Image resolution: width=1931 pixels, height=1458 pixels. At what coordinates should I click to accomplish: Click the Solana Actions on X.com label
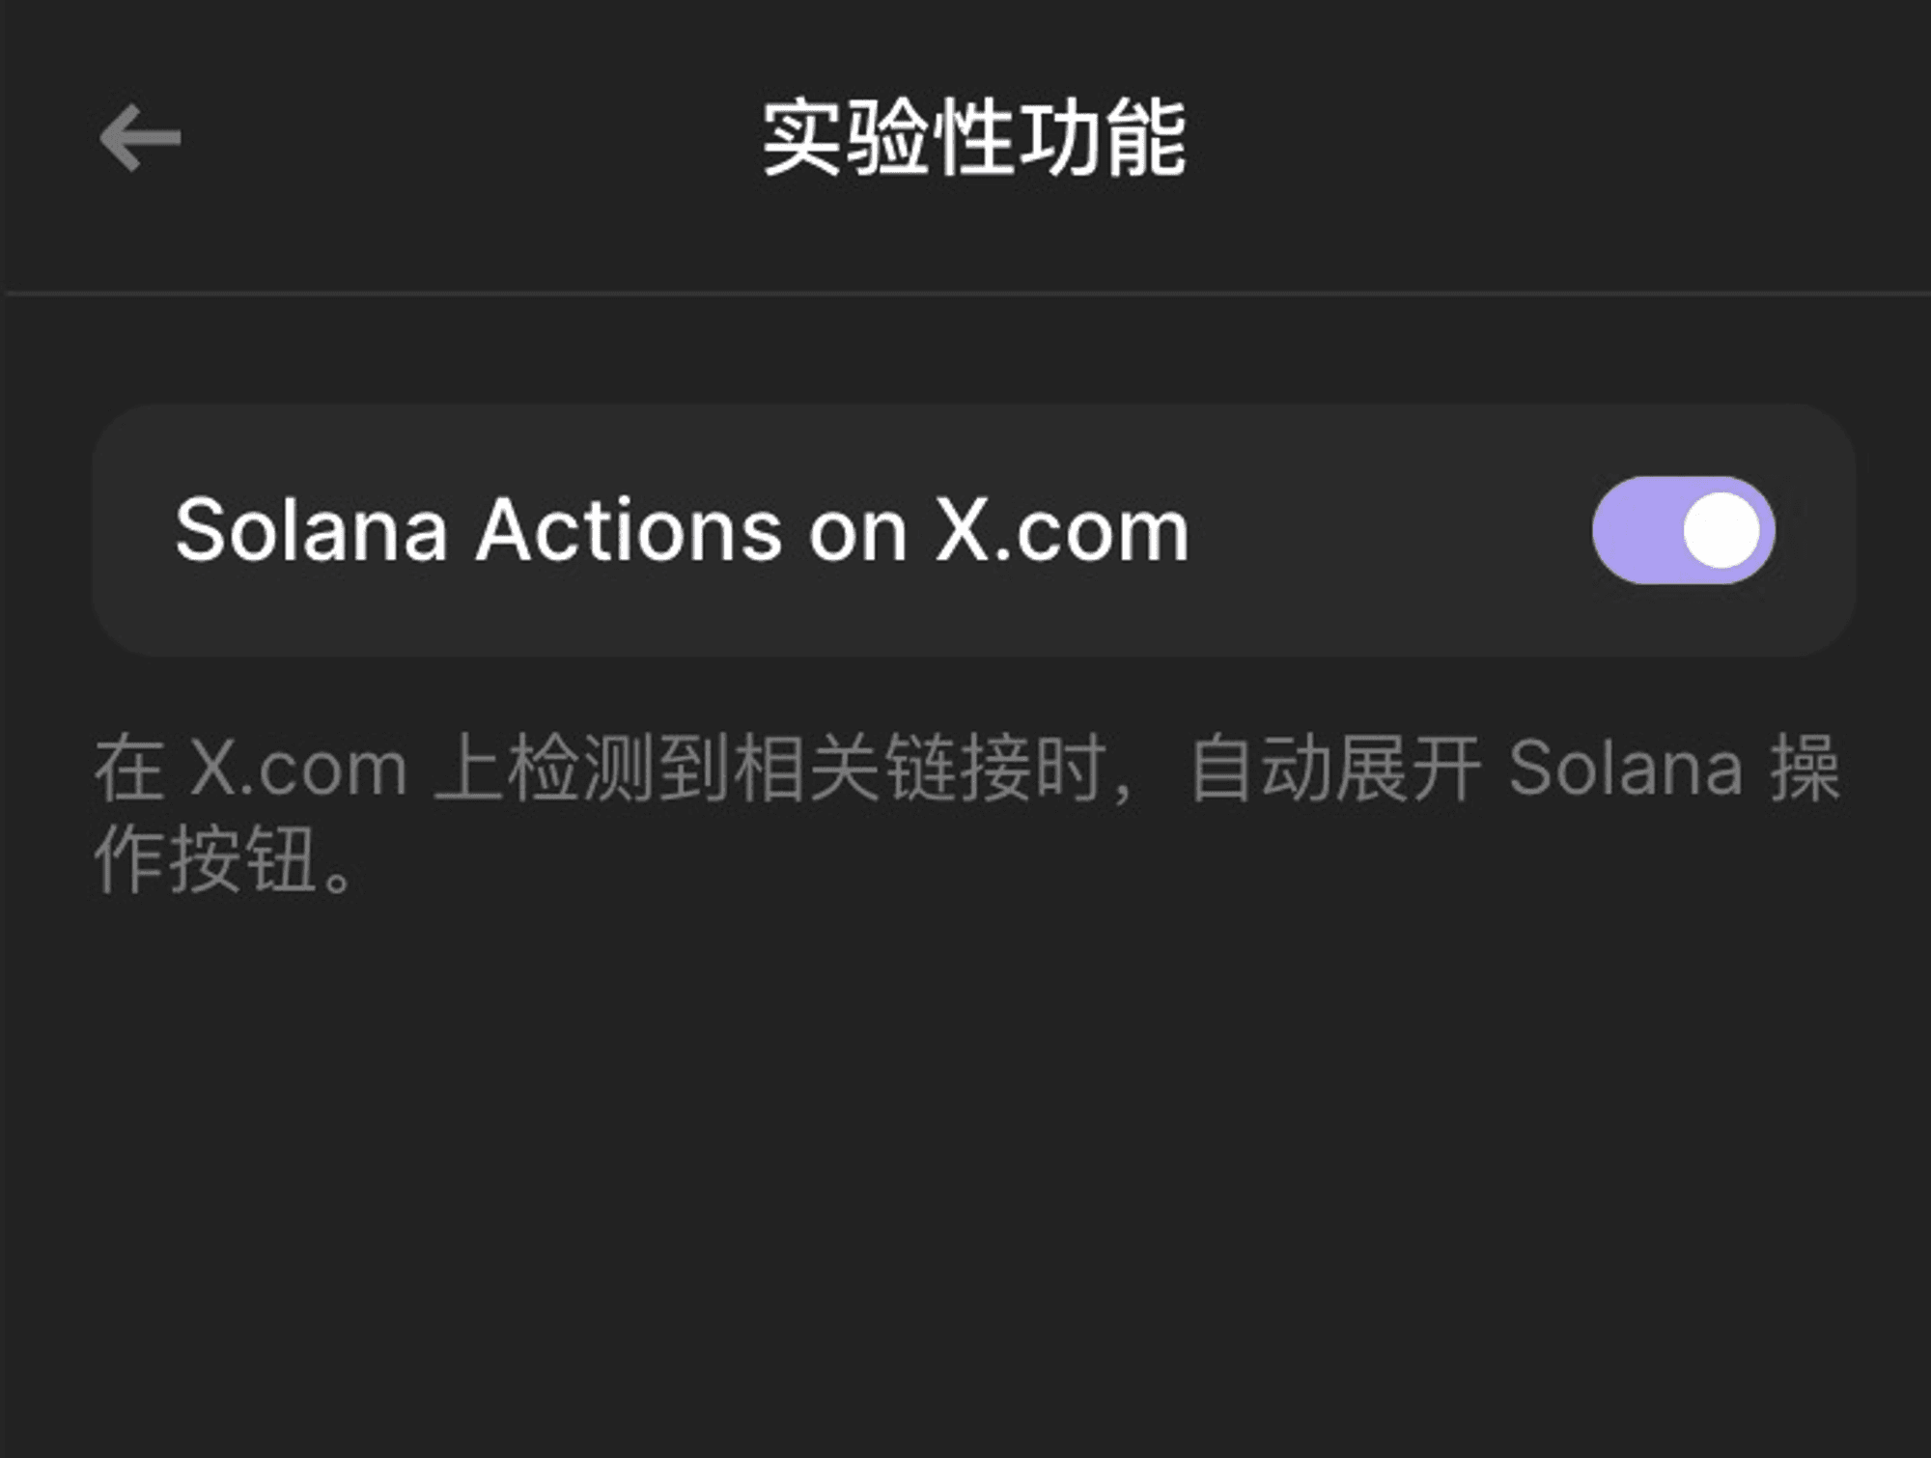point(682,530)
